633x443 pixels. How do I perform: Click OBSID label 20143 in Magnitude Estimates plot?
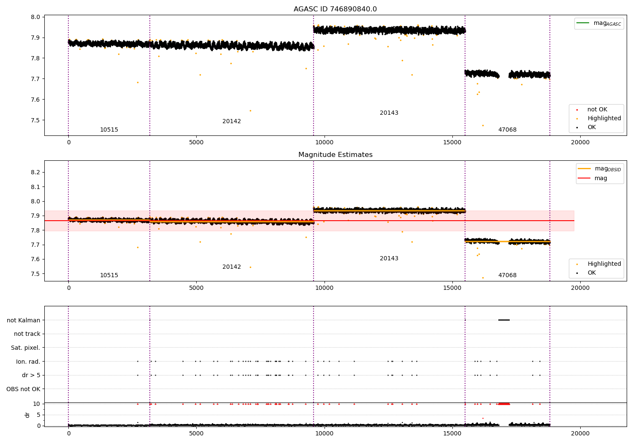pos(389,258)
